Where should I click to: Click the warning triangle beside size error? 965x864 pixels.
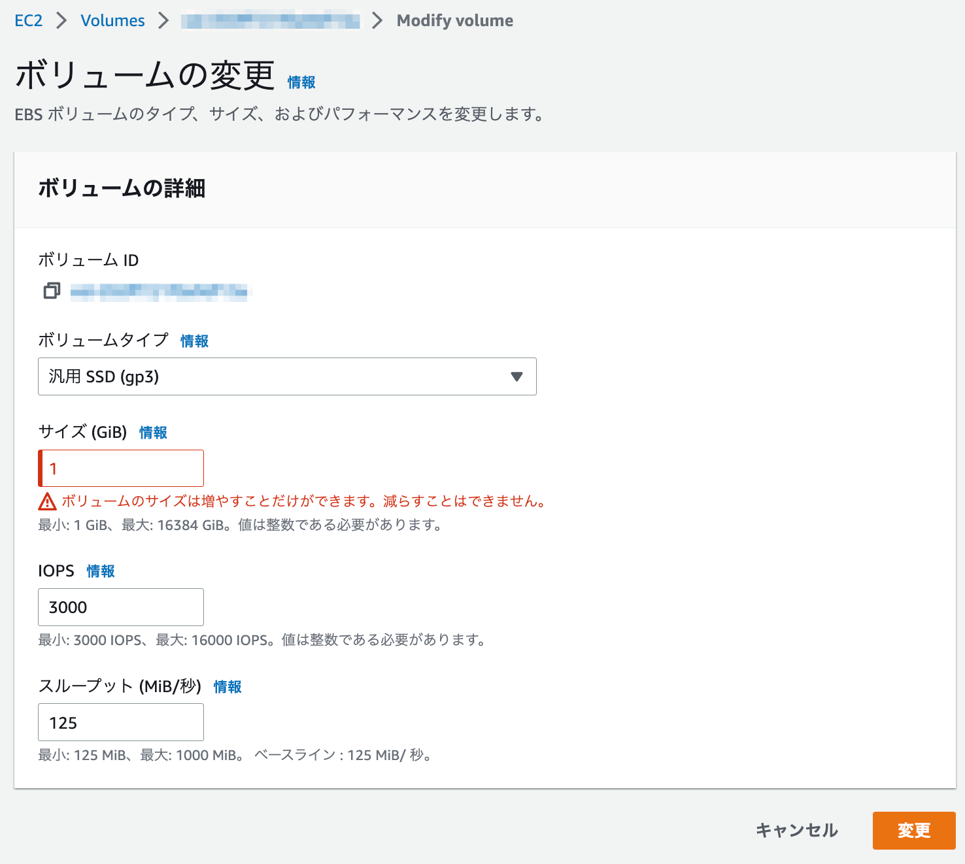[46, 501]
